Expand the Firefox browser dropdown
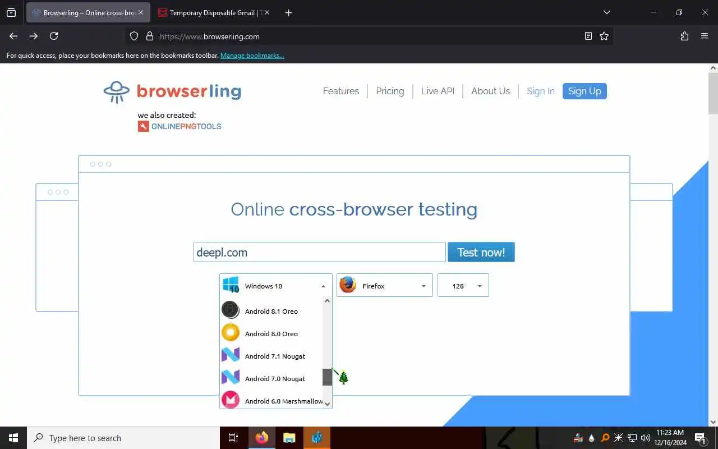Image resolution: width=718 pixels, height=449 pixels. [x=424, y=286]
